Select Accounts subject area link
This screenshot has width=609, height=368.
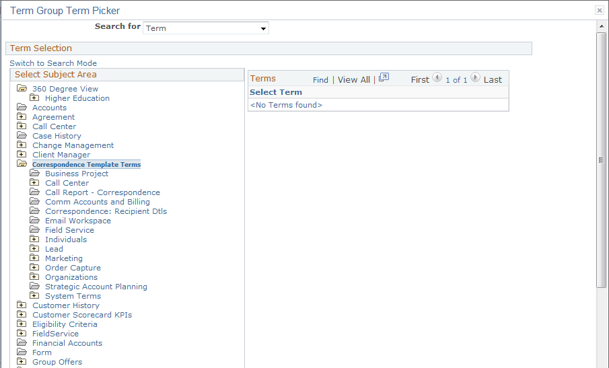coord(49,108)
